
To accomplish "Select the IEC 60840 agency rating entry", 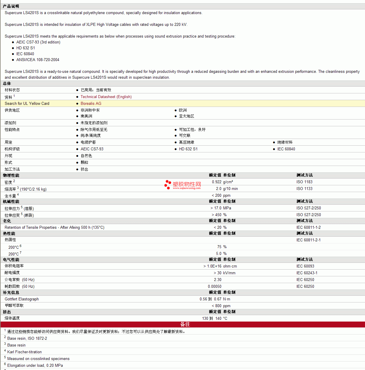I will tap(286, 149).
